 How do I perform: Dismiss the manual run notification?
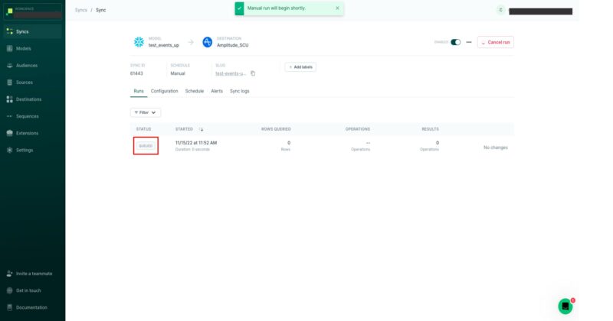[337, 8]
